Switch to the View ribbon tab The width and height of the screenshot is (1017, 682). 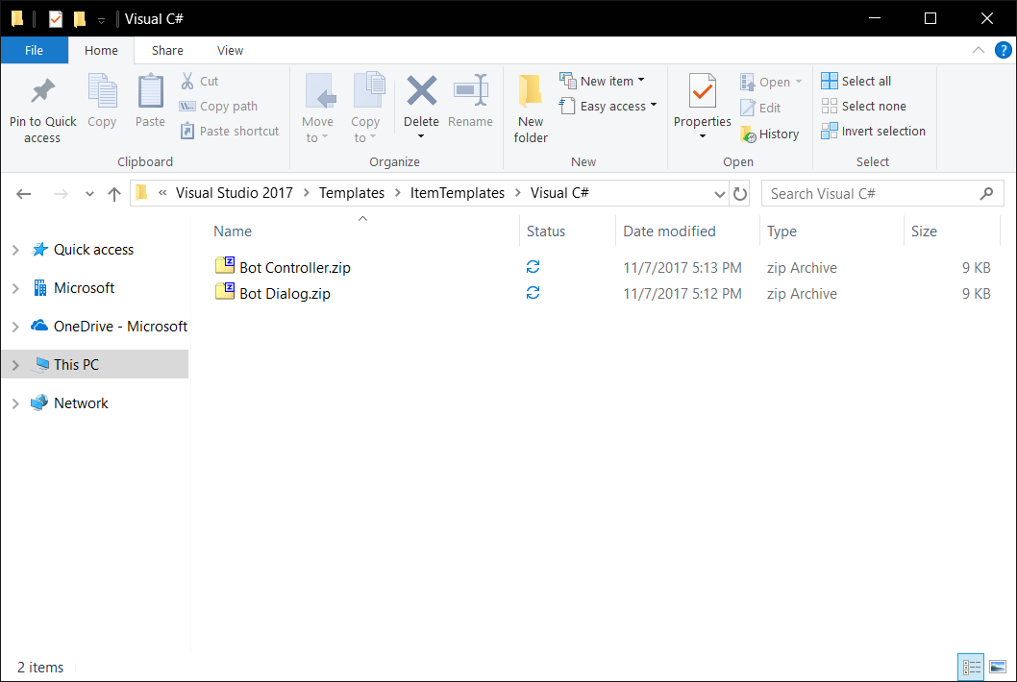(x=230, y=51)
